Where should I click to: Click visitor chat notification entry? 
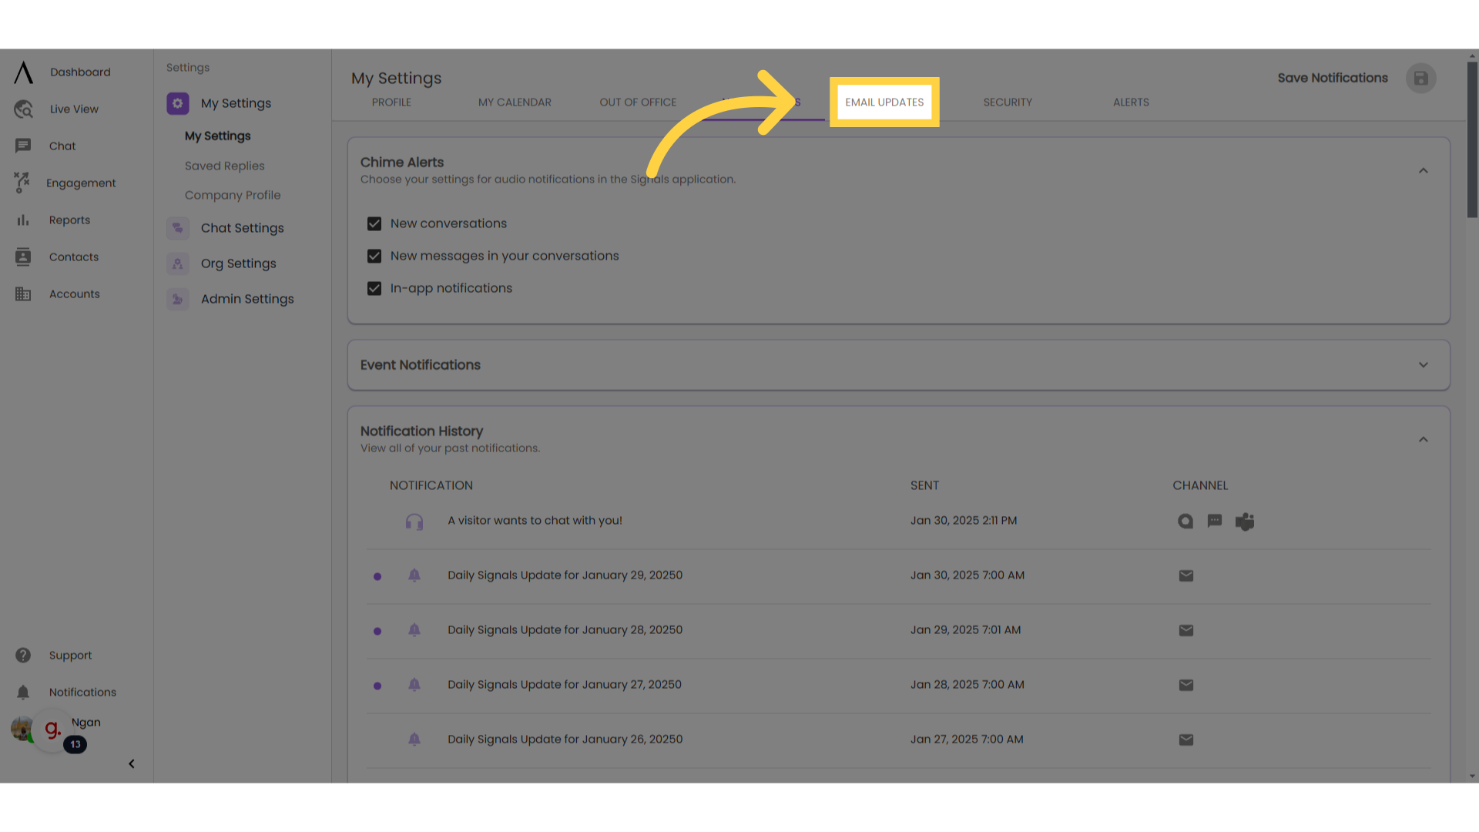tap(535, 520)
